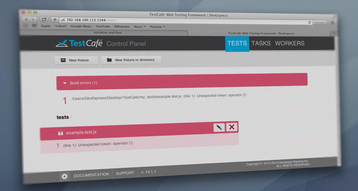Click New fixture in directory
Screen dimensions: 358x191
131,60
